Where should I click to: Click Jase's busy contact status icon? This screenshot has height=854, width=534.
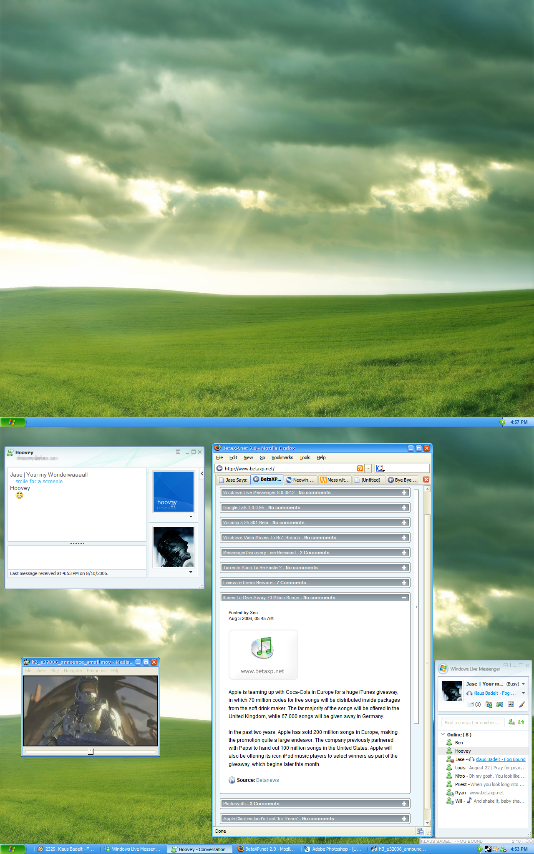[x=449, y=759]
